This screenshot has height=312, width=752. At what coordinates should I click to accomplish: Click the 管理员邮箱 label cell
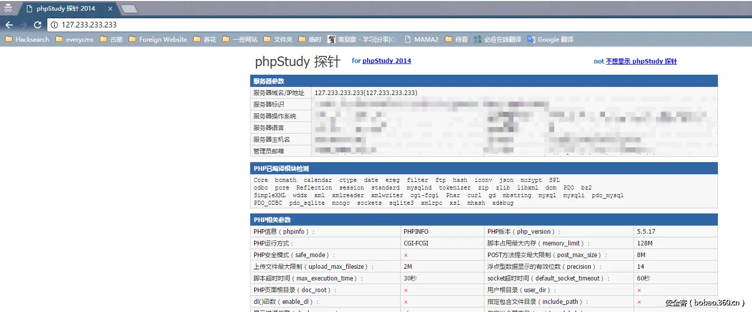pos(281,151)
